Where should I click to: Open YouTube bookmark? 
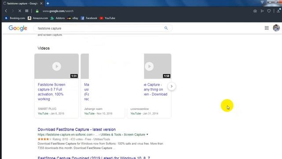108,18
